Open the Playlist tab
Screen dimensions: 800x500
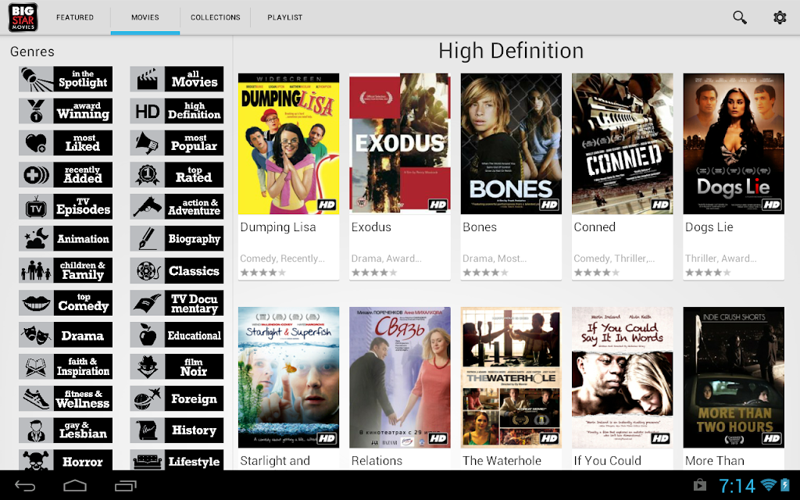284,17
